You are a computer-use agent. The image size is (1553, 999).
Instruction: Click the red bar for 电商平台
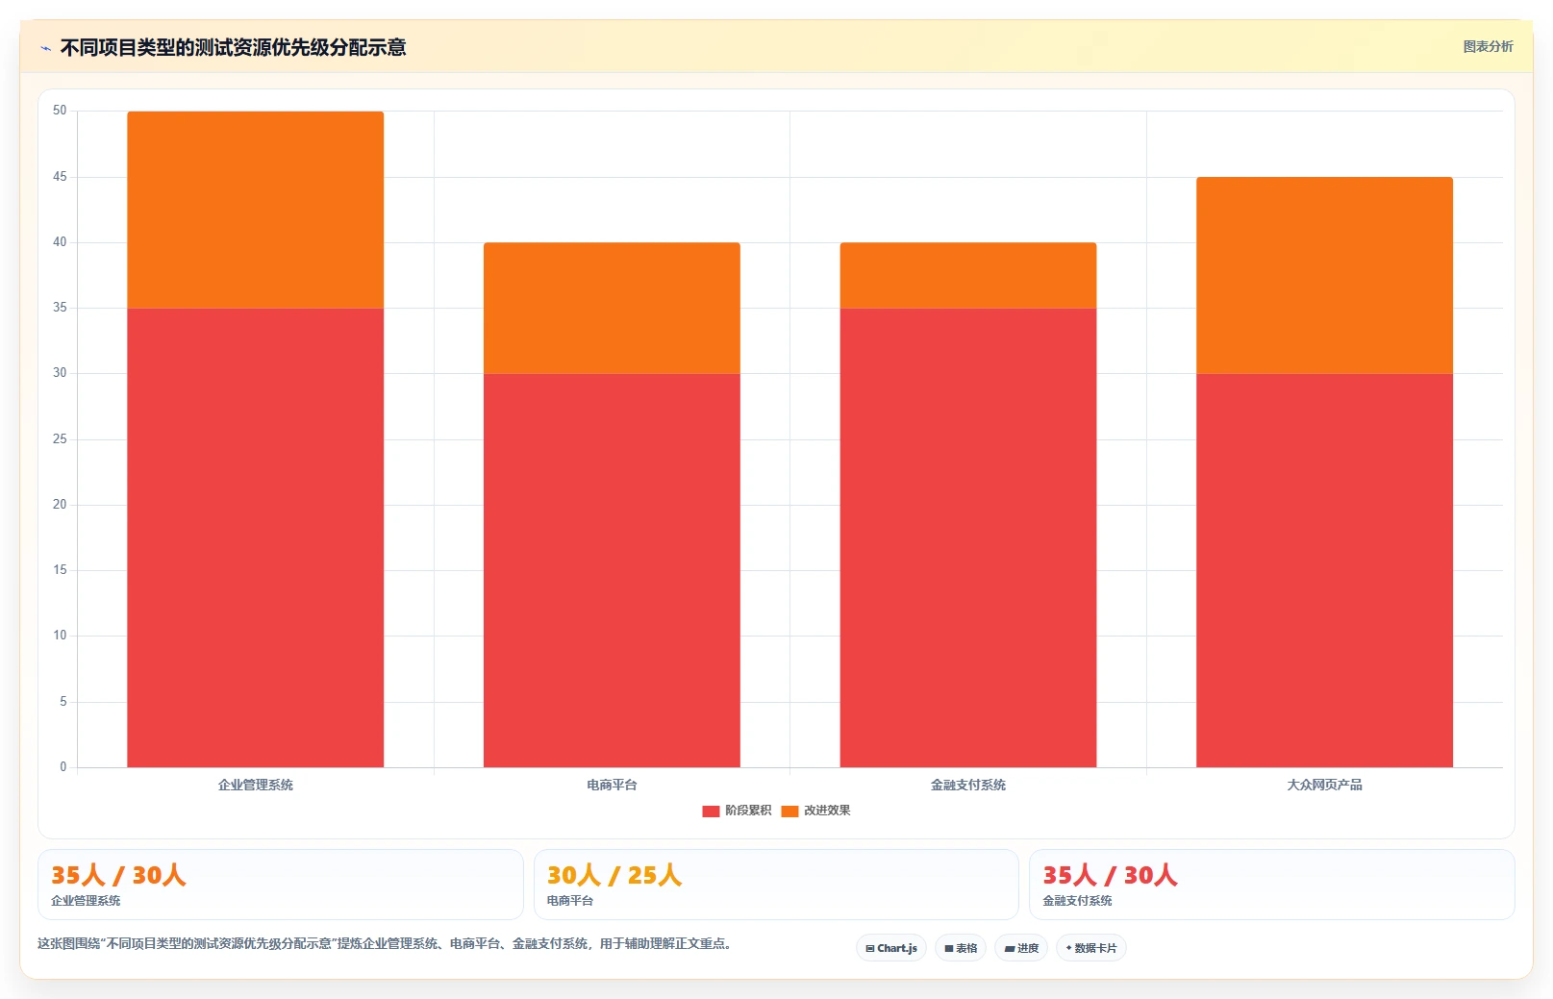point(612,570)
